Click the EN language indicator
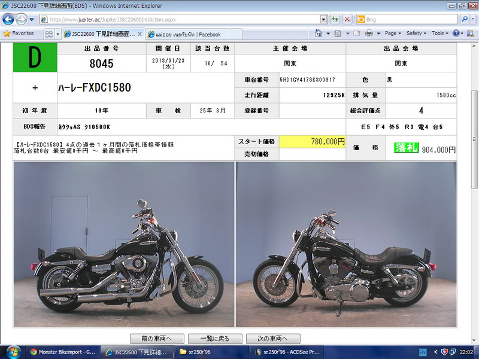The height and width of the screenshot is (359, 479). [x=423, y=352]
